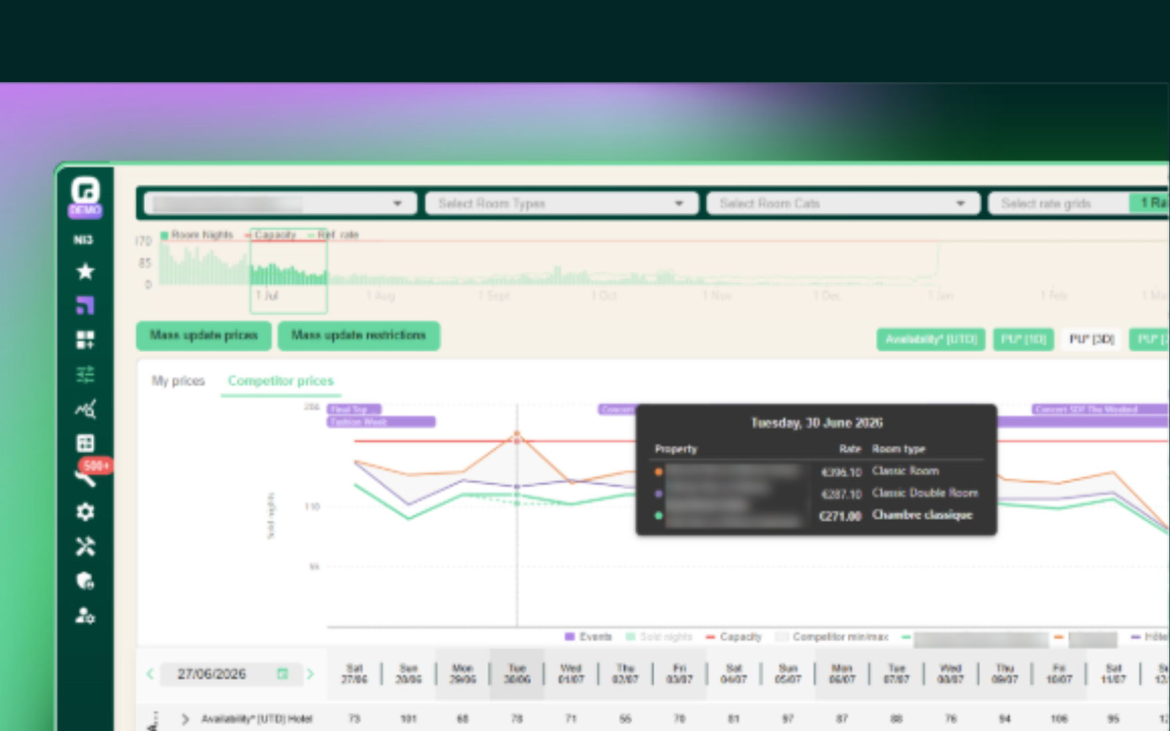Viewport: 1170px width, 731px height.
Task: Open the green sliders icon in sidebar
Action: coord(85,374)
